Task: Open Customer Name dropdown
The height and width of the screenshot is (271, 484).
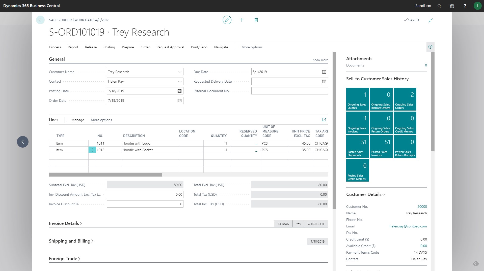Action: tap(180, 72)
